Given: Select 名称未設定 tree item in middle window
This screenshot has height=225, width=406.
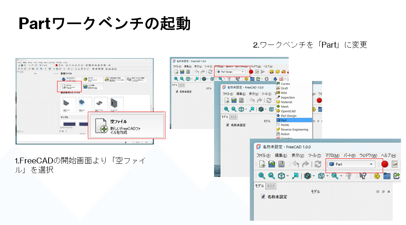Looking at the screenshot, I should click(236, 125).
